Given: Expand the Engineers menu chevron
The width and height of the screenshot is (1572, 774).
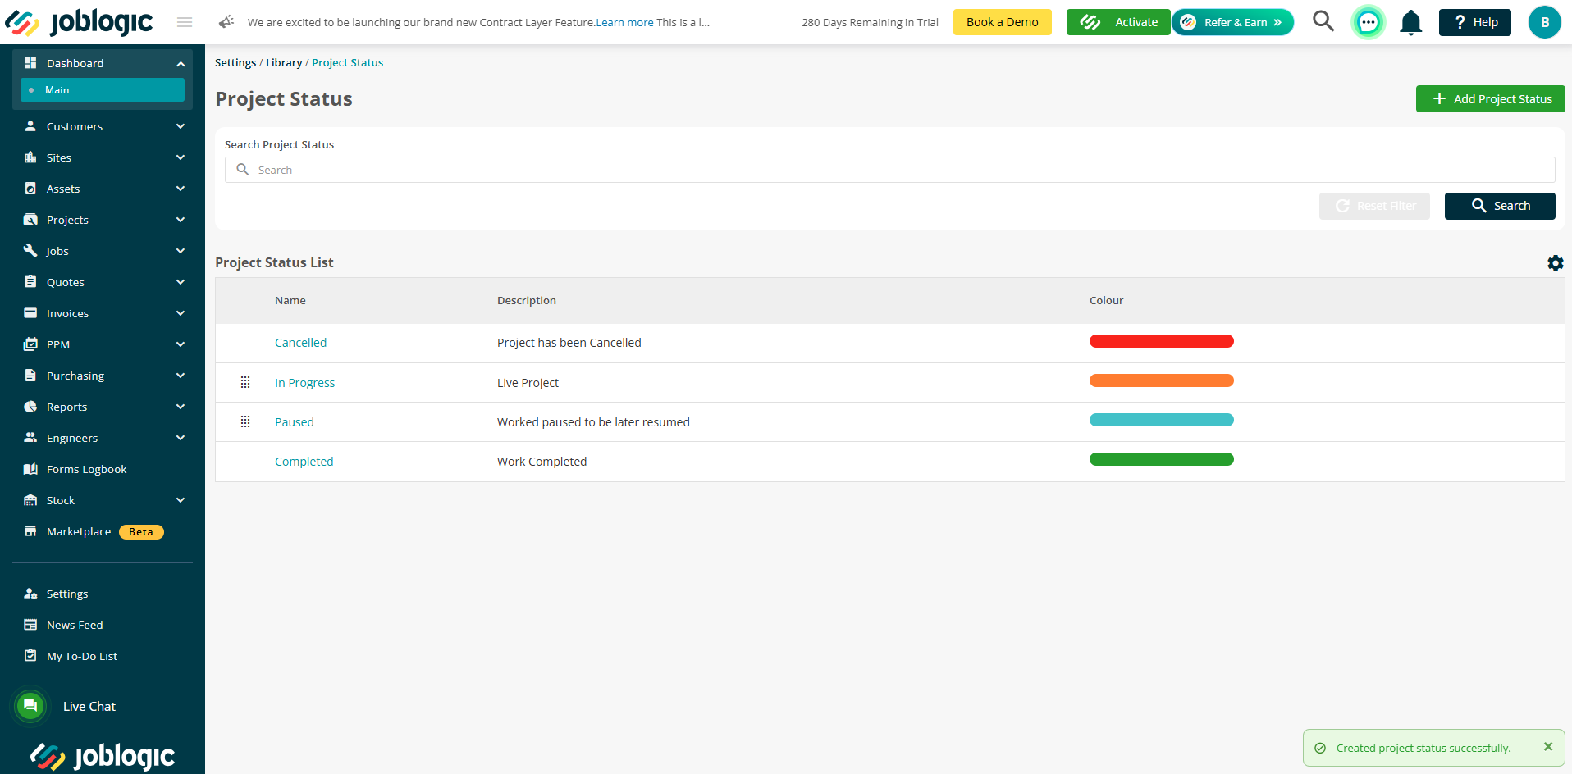Looking at the screenshot, I should click(x=181, y=438).
